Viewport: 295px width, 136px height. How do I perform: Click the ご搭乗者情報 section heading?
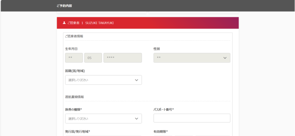tap(74, 36)
